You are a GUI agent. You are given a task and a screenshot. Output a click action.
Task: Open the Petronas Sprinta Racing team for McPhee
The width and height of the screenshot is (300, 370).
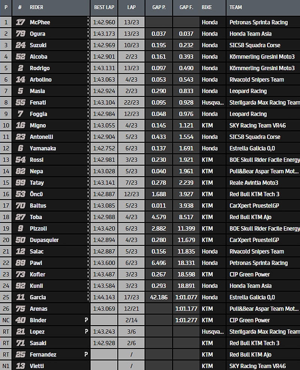coord(258,22)
